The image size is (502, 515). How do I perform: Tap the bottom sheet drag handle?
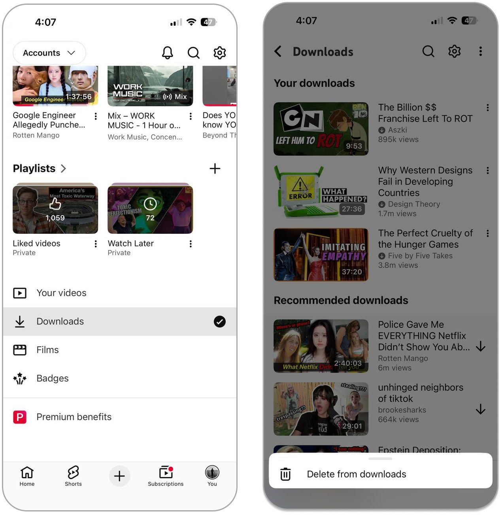(x=380, y=459)
